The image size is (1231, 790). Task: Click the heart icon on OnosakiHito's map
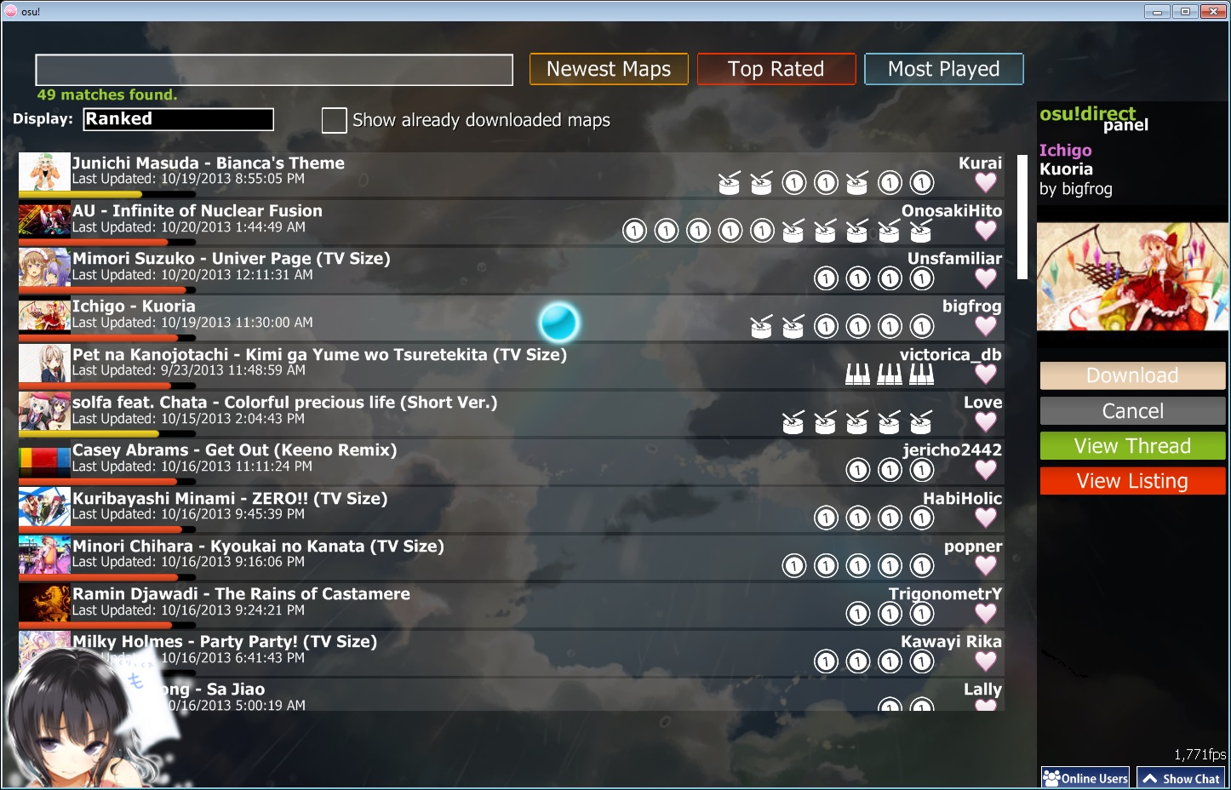986,230
